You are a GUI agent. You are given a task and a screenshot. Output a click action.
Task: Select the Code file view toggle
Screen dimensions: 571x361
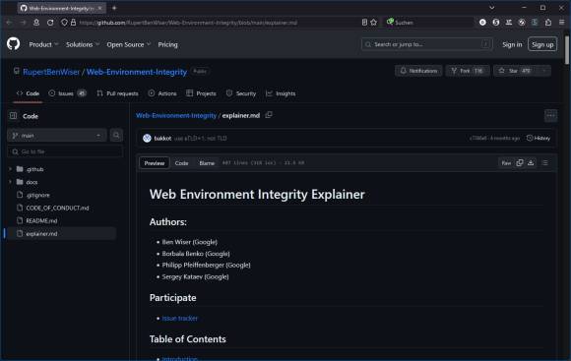[181, 163]
